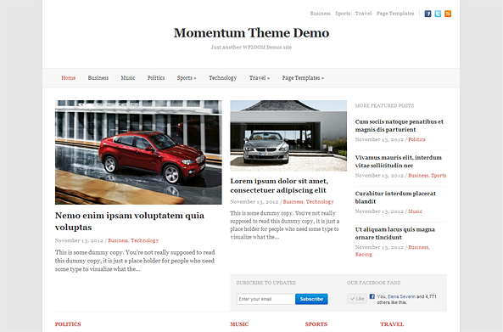Click Music category under Curabitur post
503x332 pixels.
tap(415, 211)
